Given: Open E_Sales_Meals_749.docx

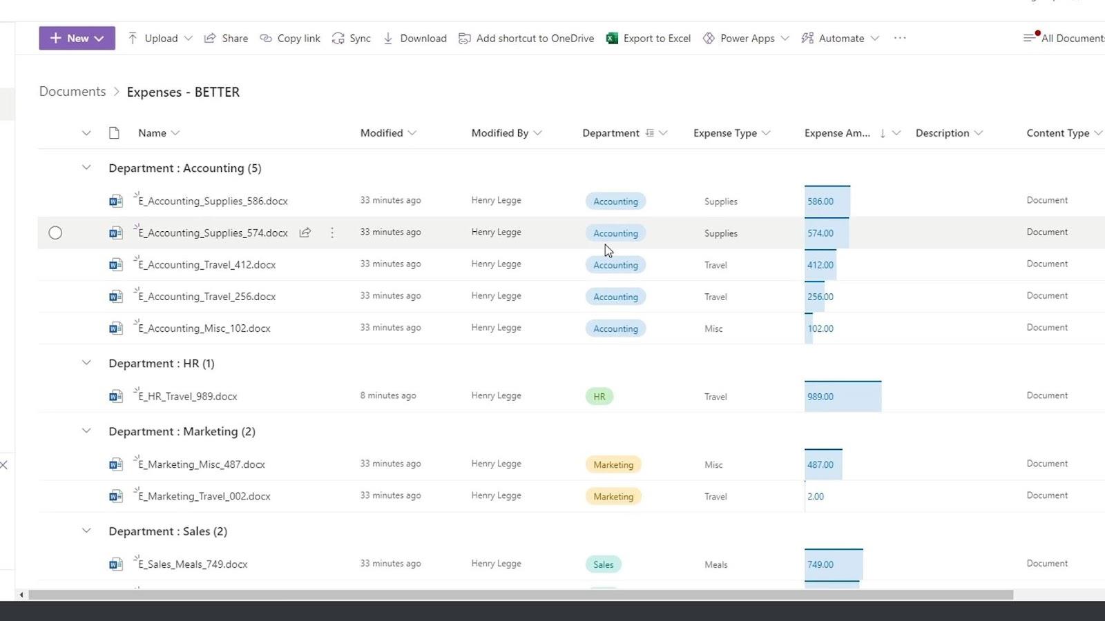Looking at the screenshot, I should 193,564.
